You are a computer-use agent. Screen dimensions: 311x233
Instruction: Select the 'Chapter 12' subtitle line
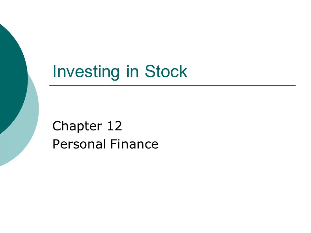pyautogui.click(x=87, y=126)
